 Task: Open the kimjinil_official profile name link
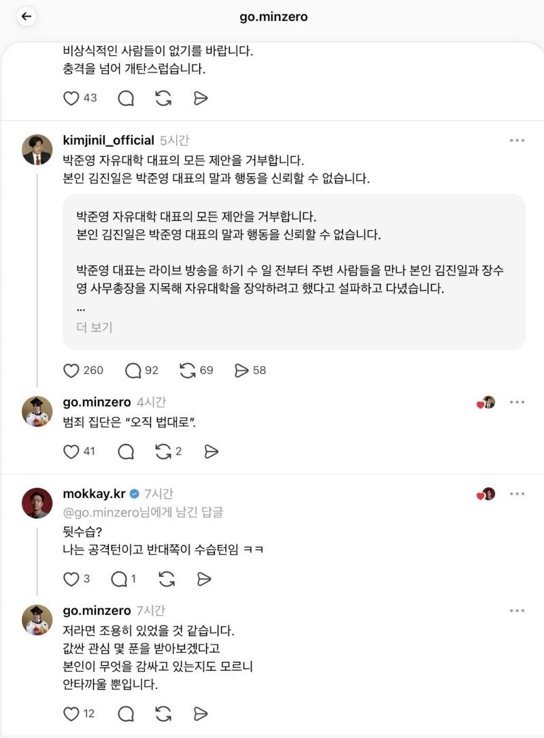[x=107, y=141]
